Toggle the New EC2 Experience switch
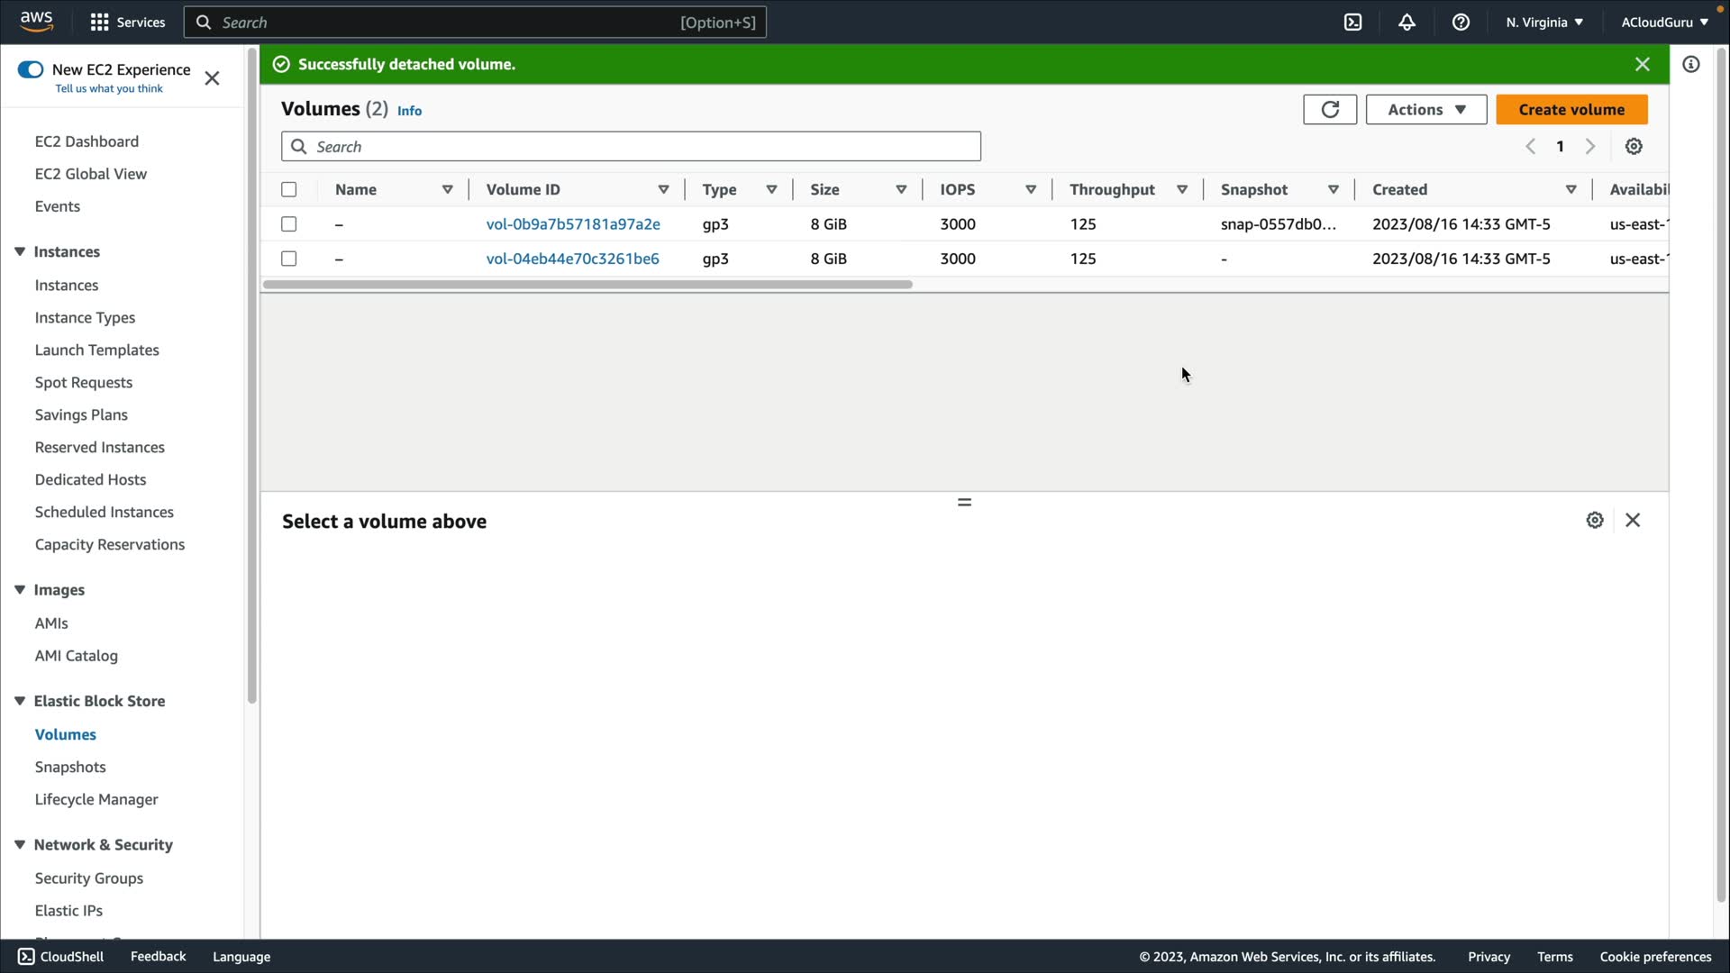 (31, 70)
